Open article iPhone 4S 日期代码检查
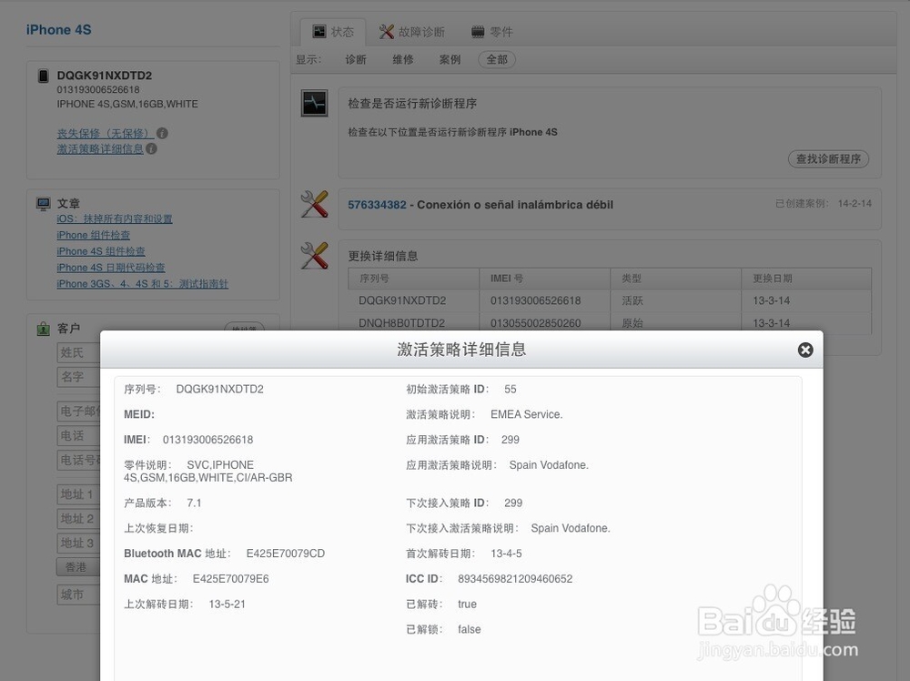This screenshot has width=910, height=681. [x=111, y=268]
